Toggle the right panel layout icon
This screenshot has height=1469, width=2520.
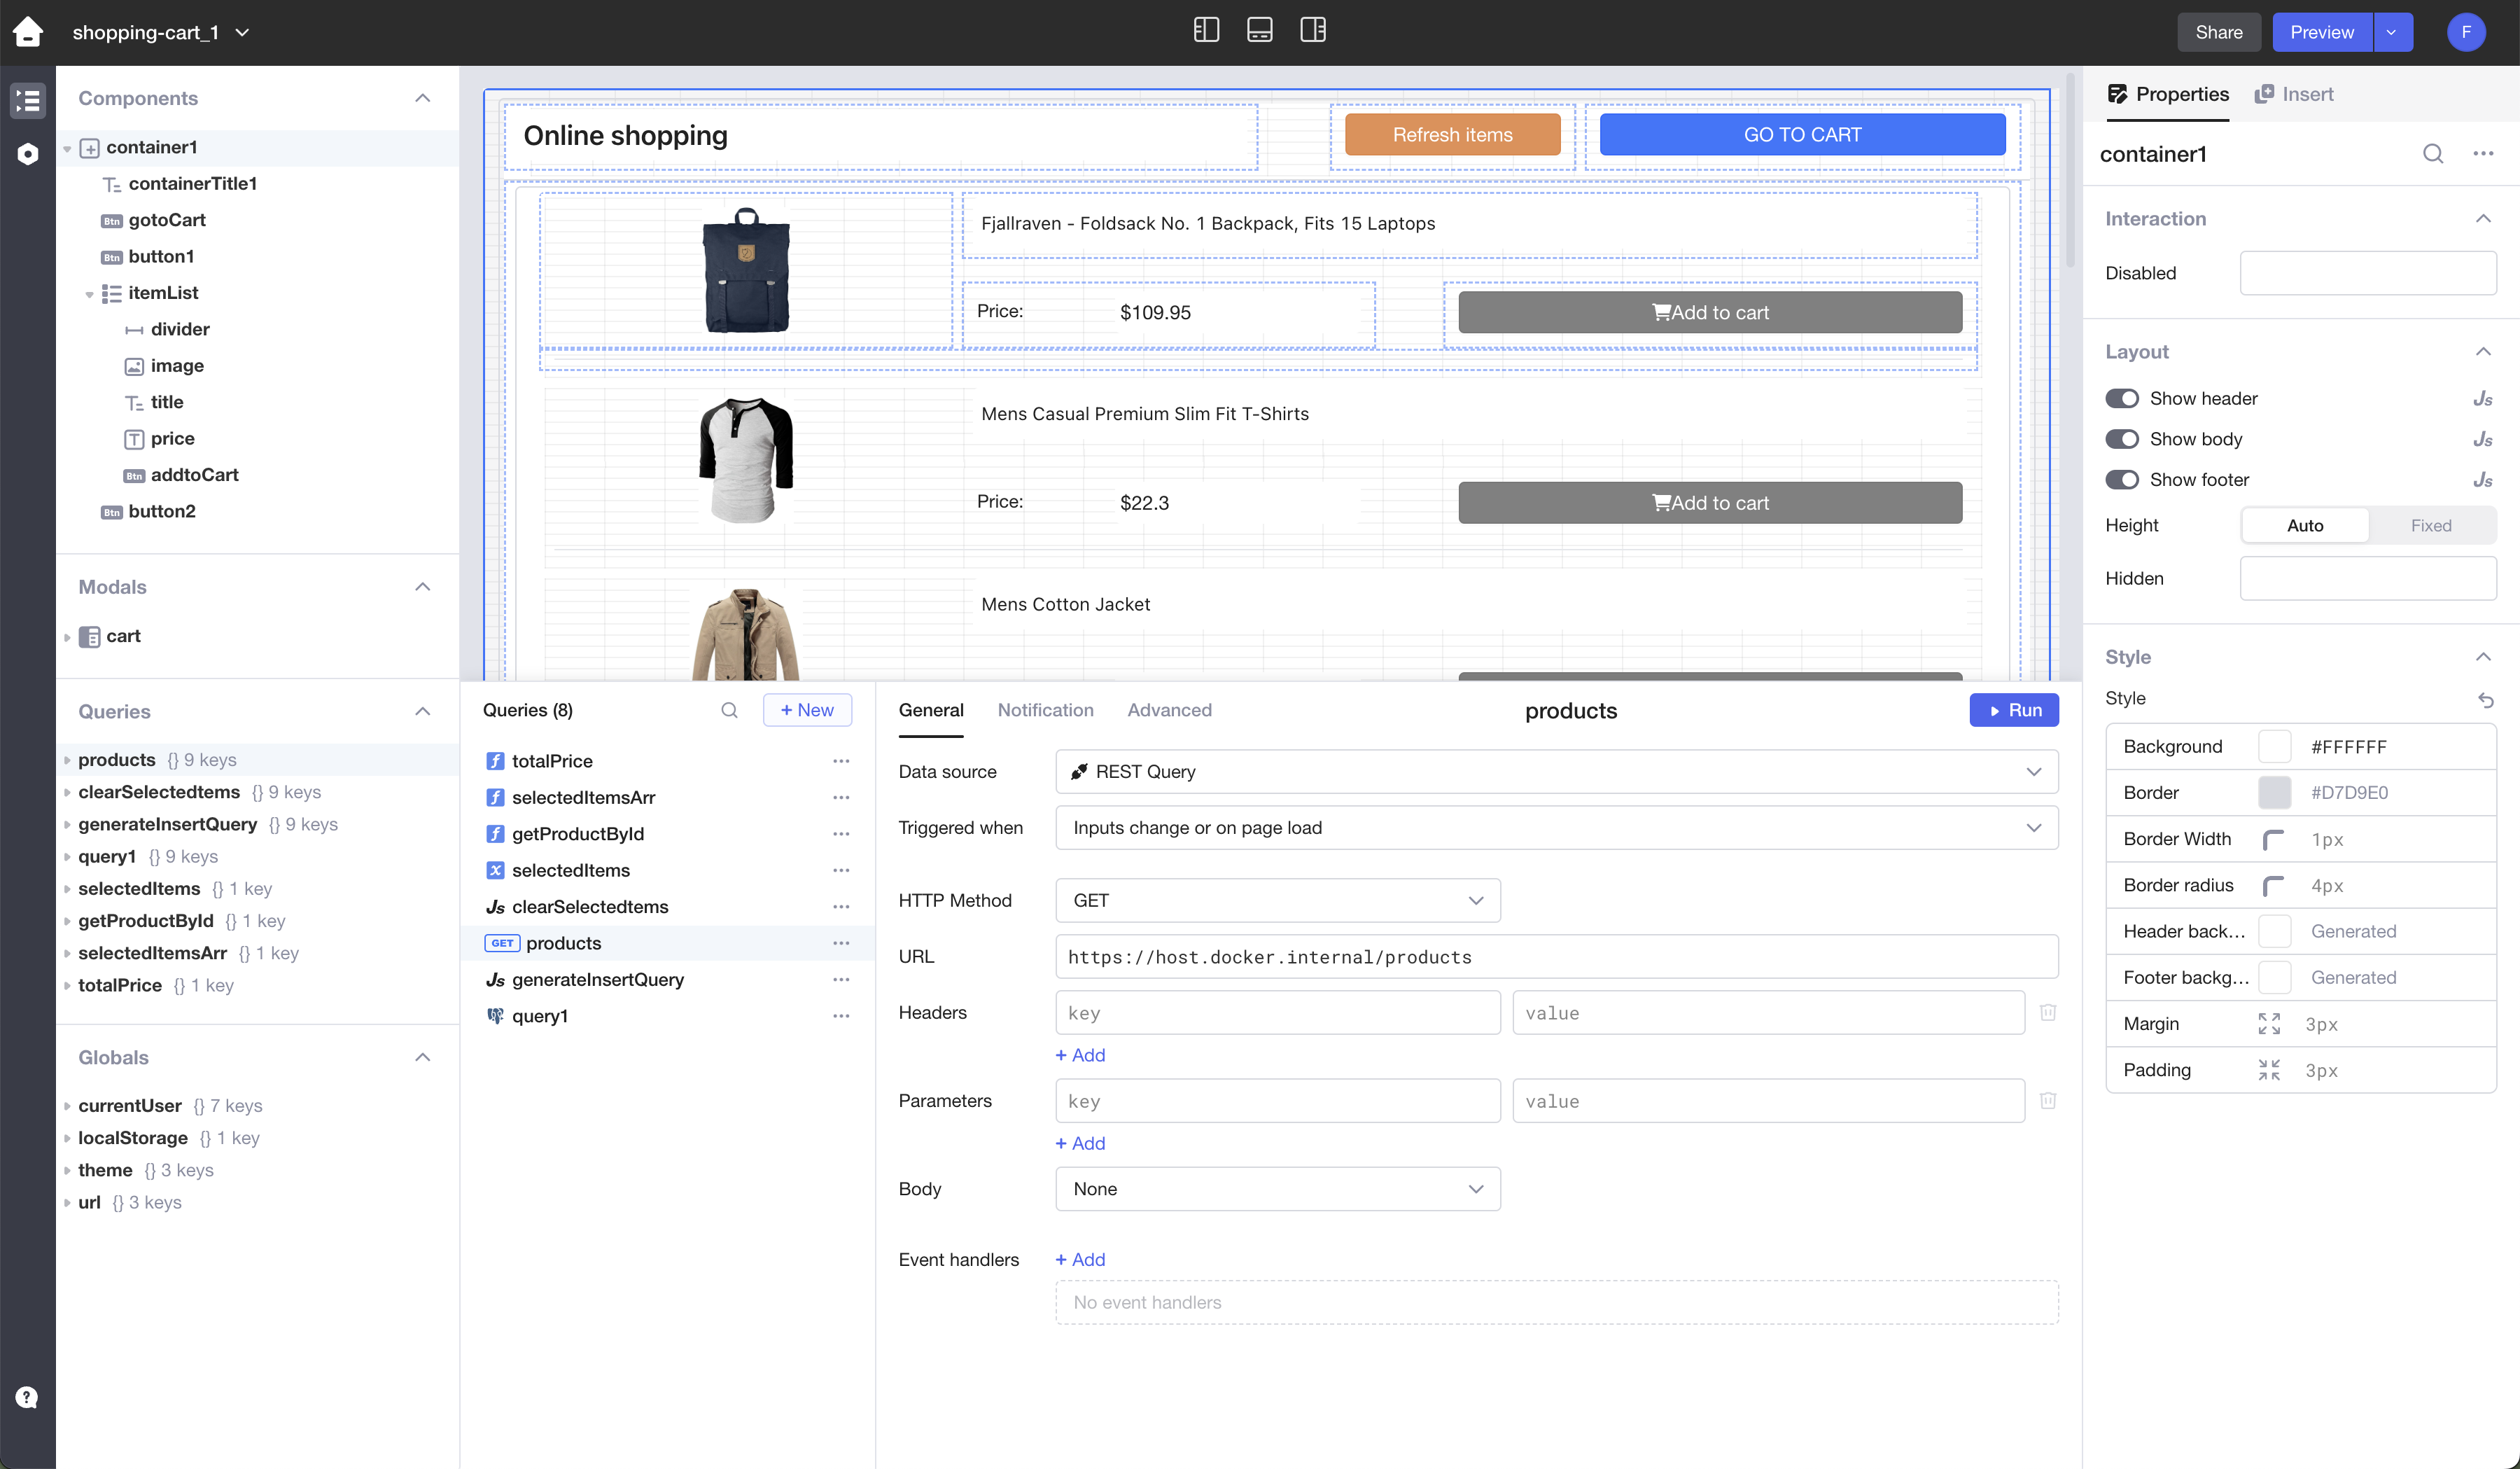1312,30
